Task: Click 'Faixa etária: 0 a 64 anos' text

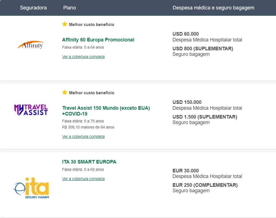Action: (83, 47)
